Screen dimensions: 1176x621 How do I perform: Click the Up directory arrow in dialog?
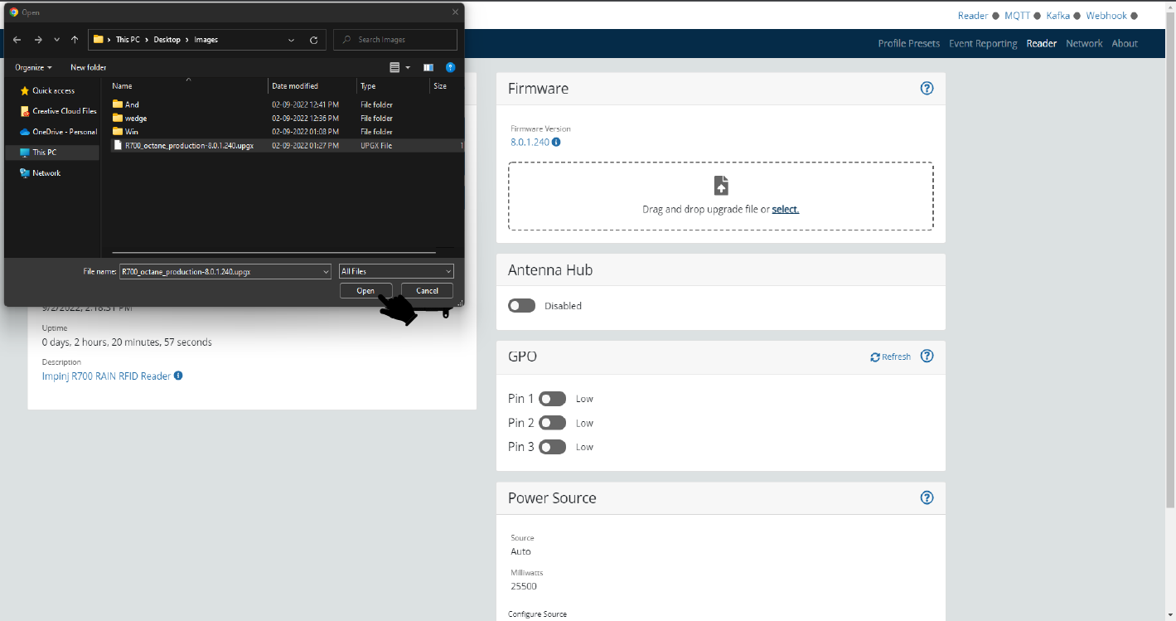point(75,40)
